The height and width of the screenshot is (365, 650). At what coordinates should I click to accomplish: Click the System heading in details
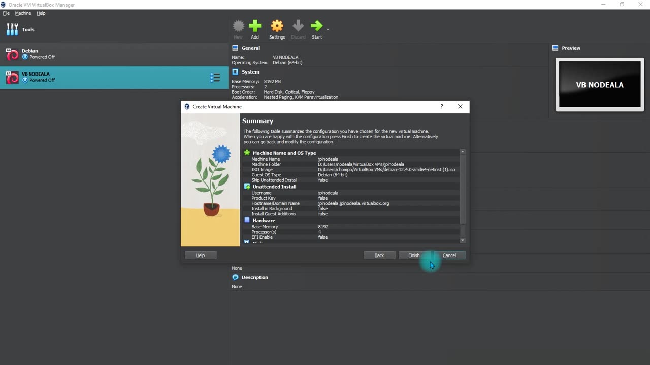pos(250,72)
